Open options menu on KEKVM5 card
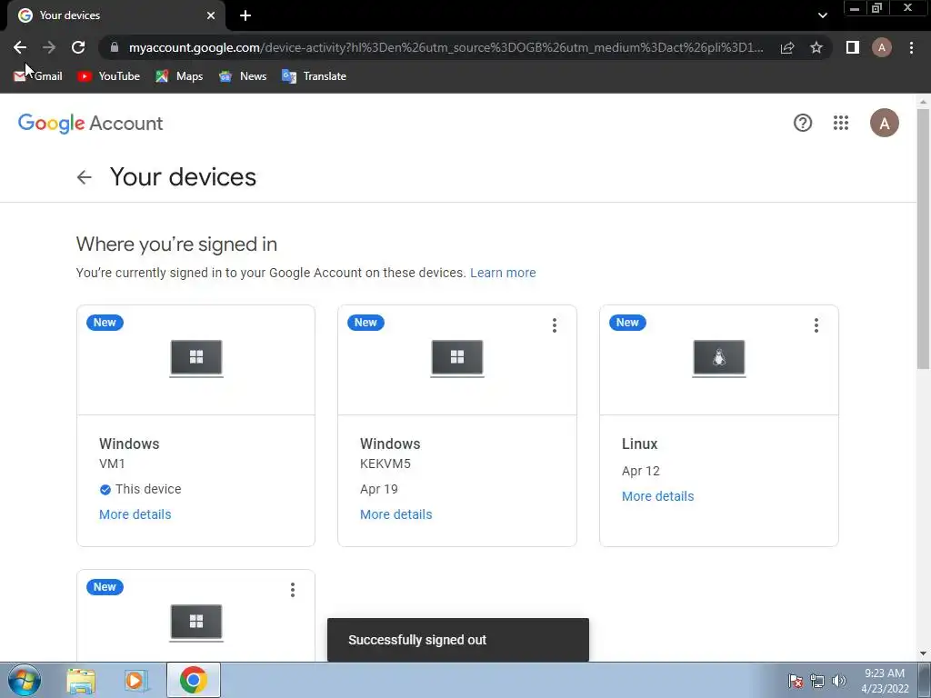Screen dimensions: 931x698 tap(554, 325)
